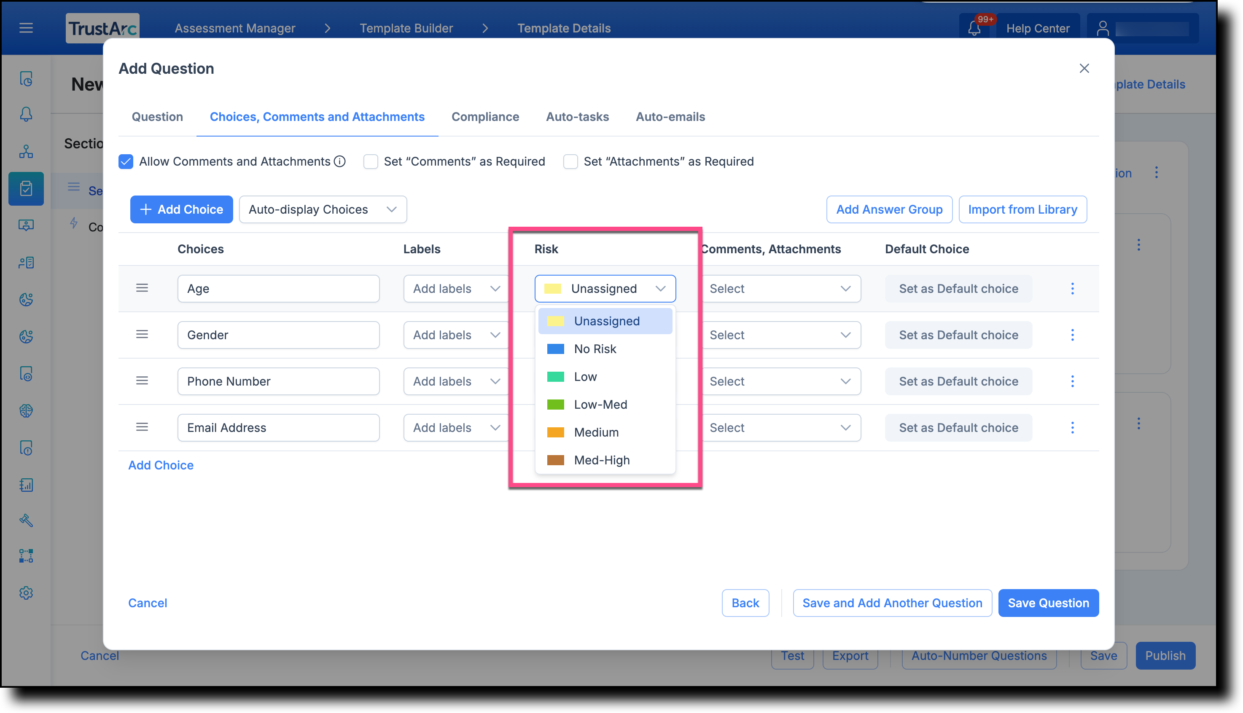Click the TrustArc logo
This screenshot has height=713, width=1243.
click(x=102, y=28)
